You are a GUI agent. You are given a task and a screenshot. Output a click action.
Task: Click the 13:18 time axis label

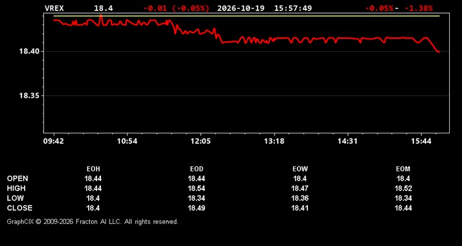coord(274,141)
